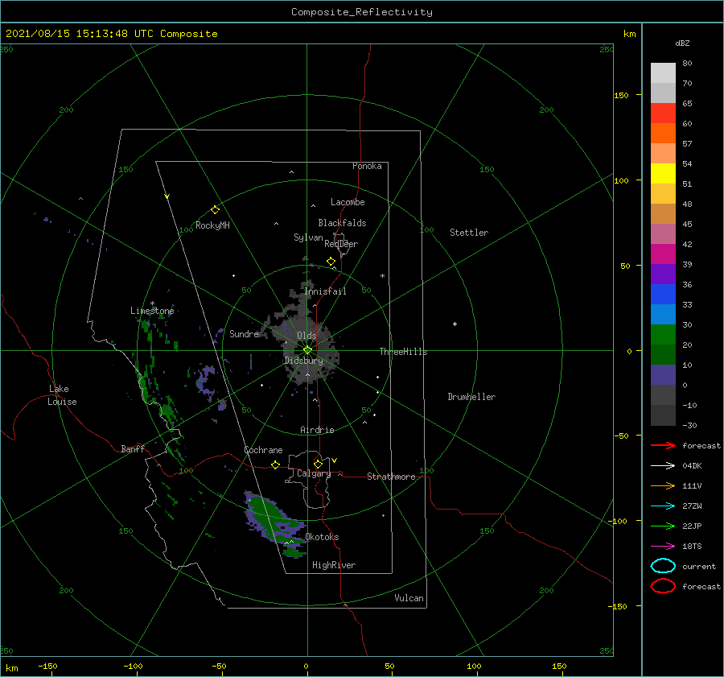Click the yellow V marker east of Calgary
The image size is (724, 677).
[x=335, y=460]
